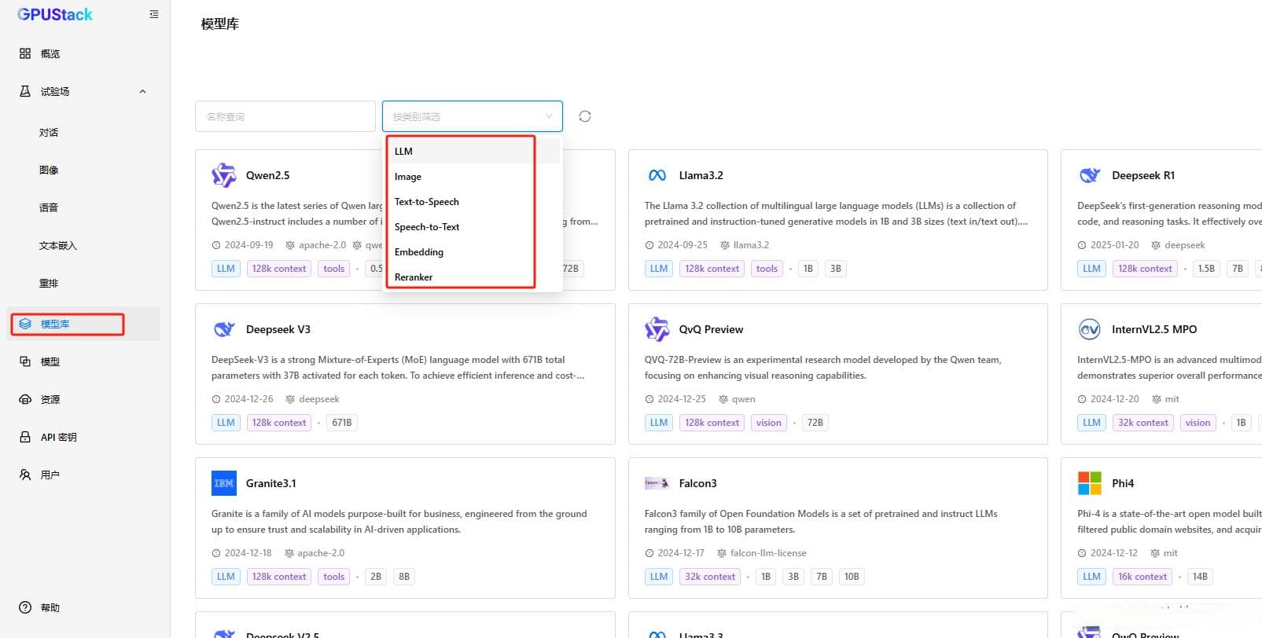Open the 对话 chat playground
Screen dimensions: 1262x638
pyautogui.click(x=49, y=132)
